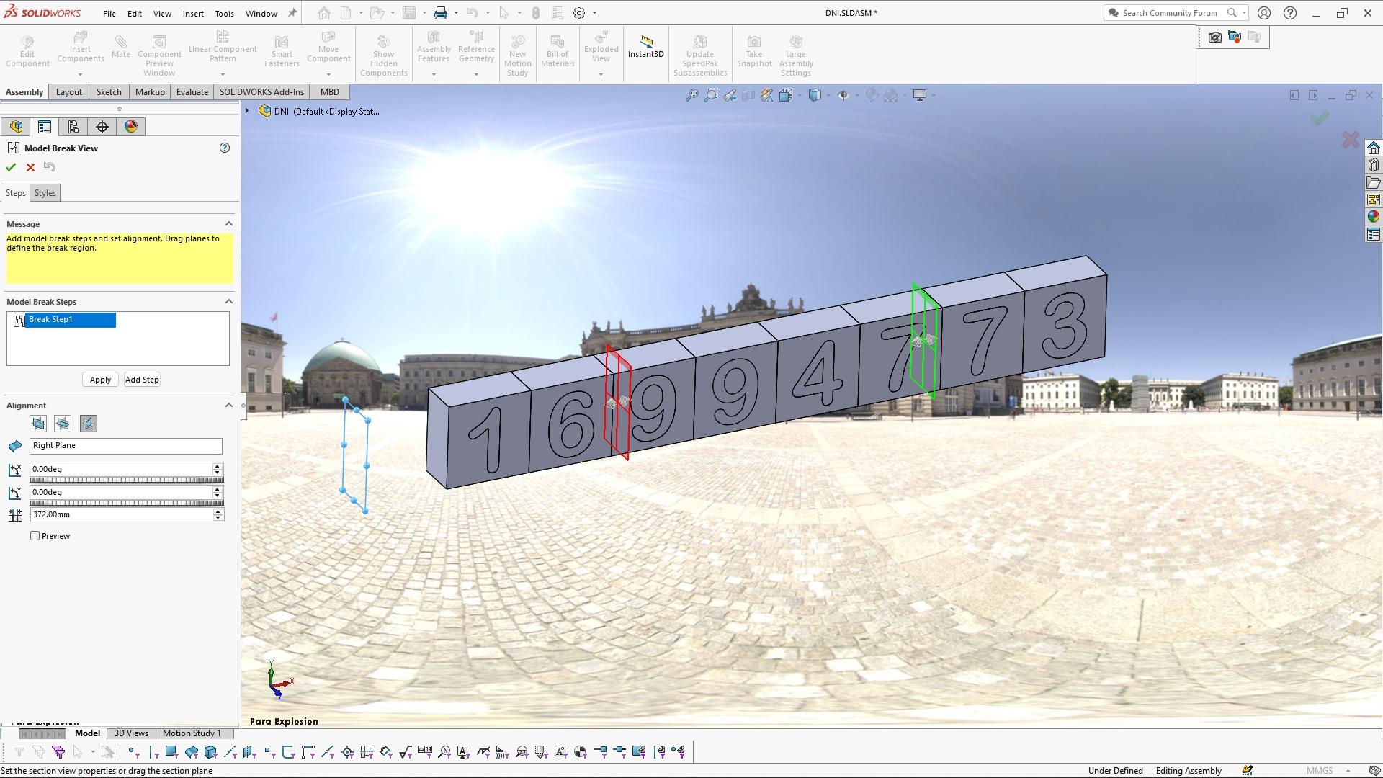Image resolution: width=1383 pixels, height=778 pixels.
Task: Collapse the Model Break Steps section
Action: 229,302
